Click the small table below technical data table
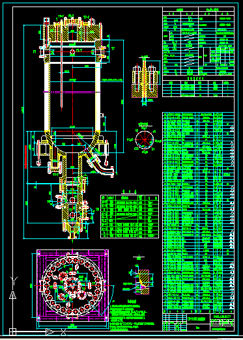The width and height of the screenshot is (243, 340). point(198,89)
